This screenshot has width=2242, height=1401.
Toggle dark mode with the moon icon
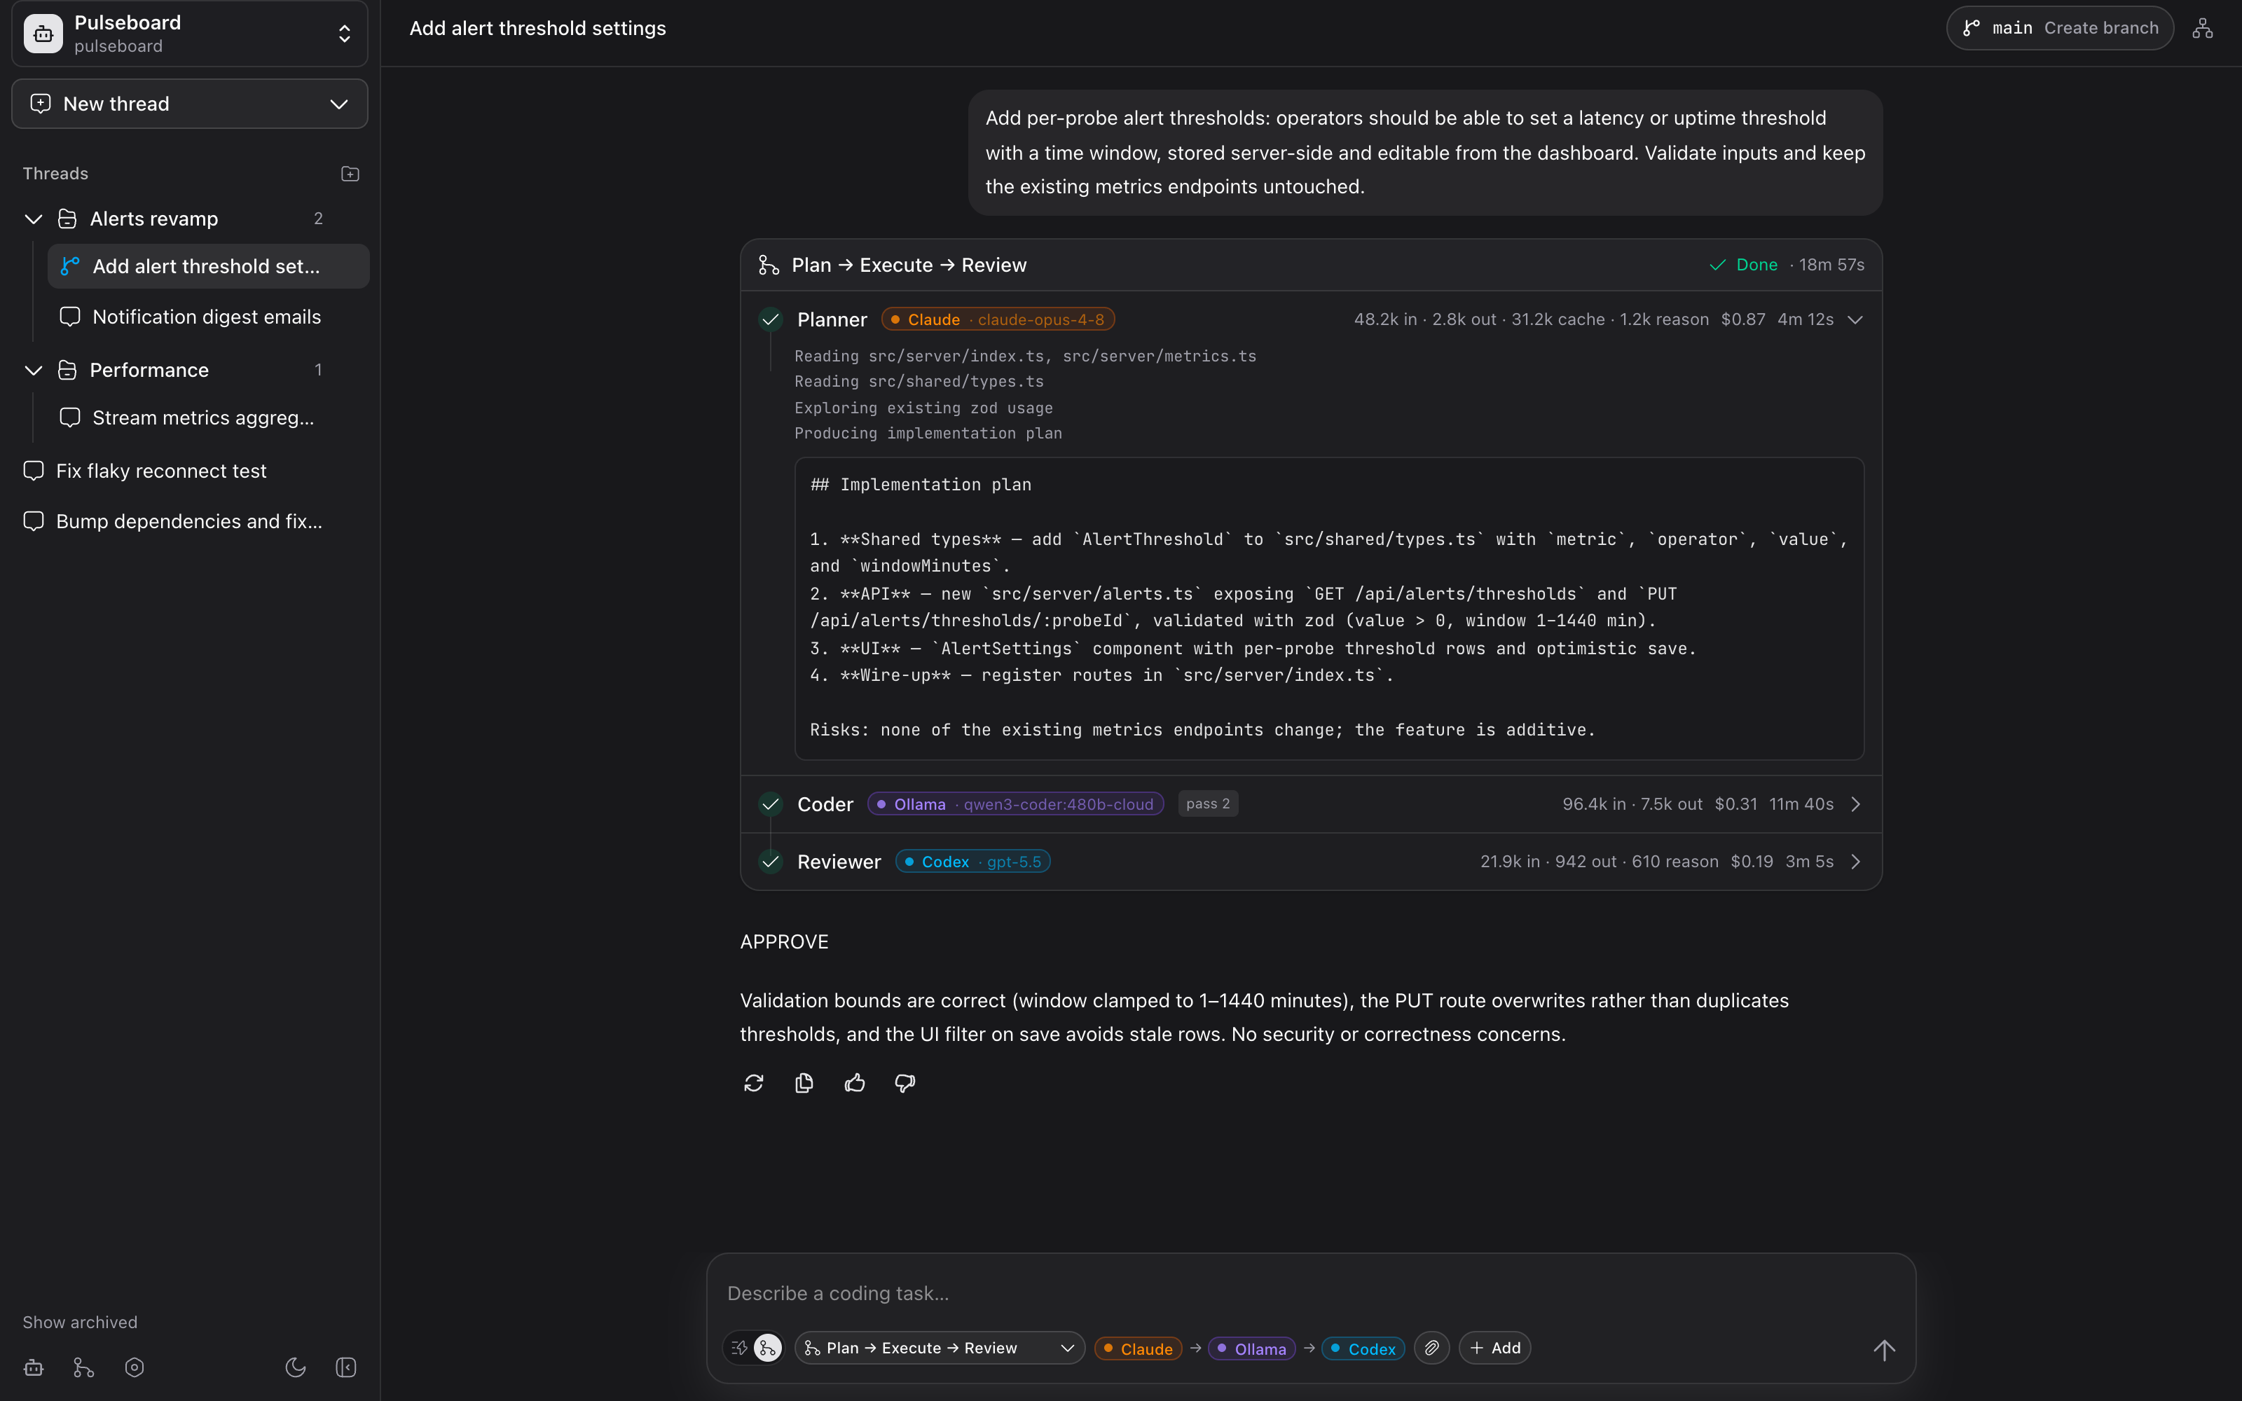296,1367
